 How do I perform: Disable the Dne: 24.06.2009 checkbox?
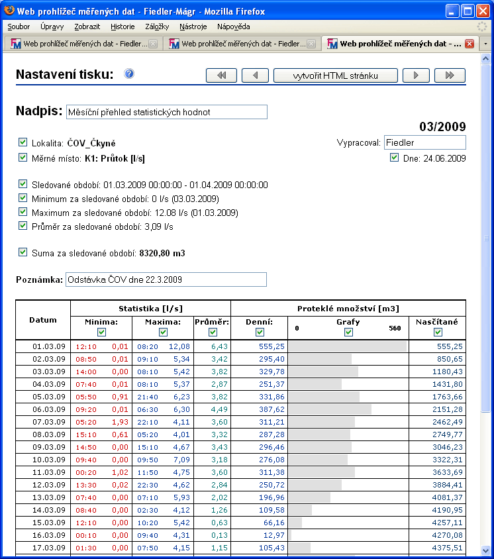tap(395, 158)
